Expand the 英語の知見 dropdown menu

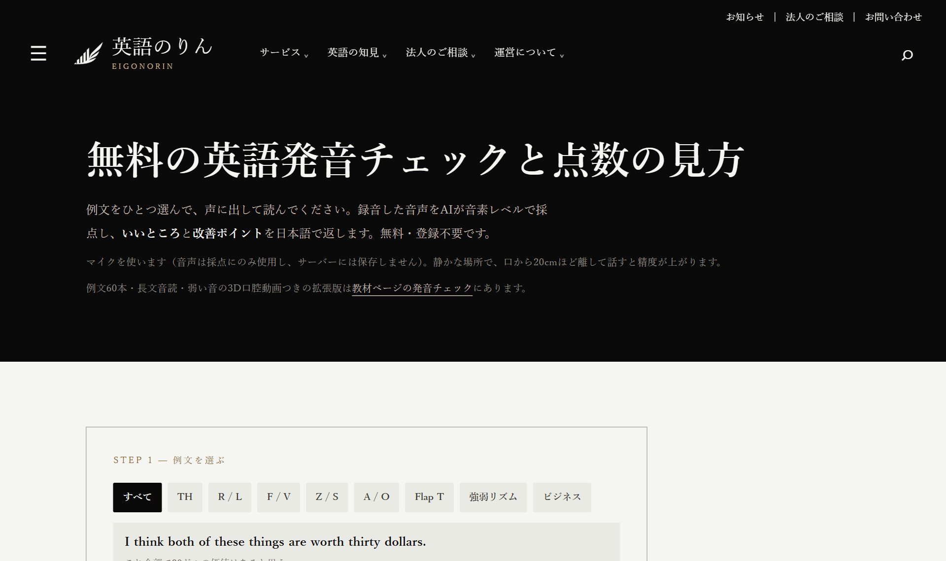[357, 53]
